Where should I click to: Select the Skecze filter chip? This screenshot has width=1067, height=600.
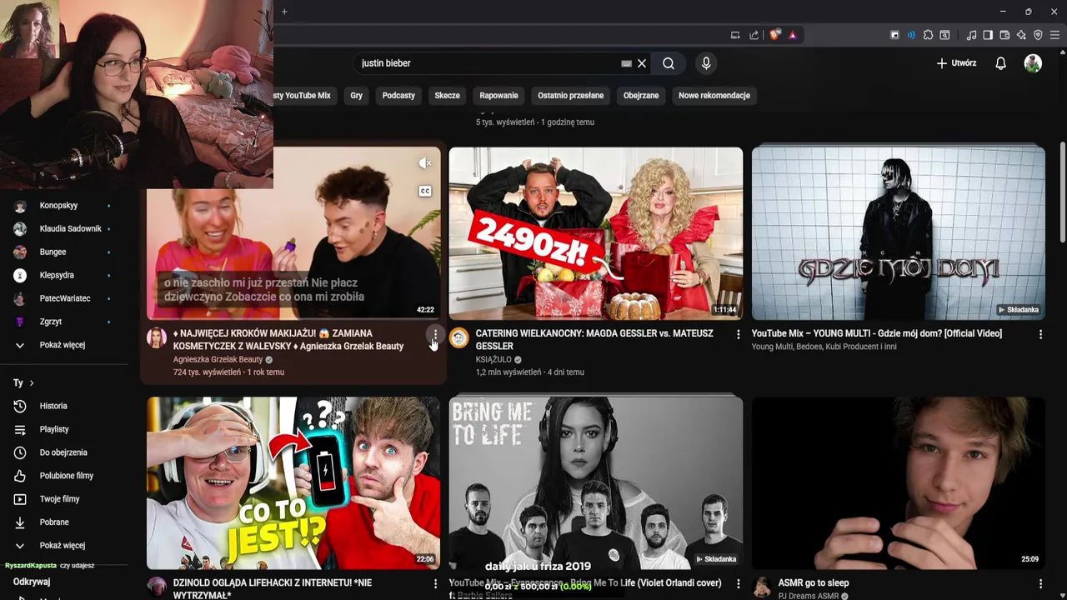coord(448,96)
